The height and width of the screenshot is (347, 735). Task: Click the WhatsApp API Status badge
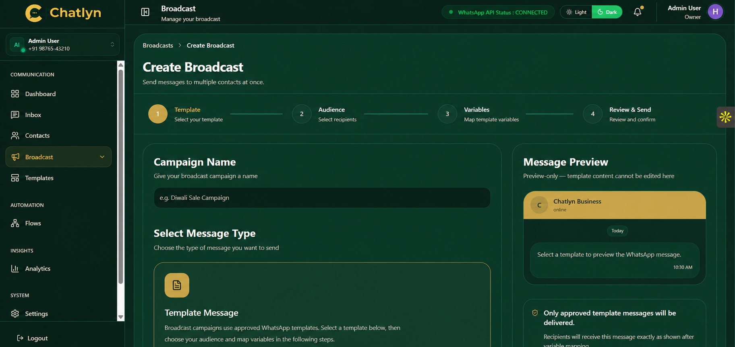[498, 12]
